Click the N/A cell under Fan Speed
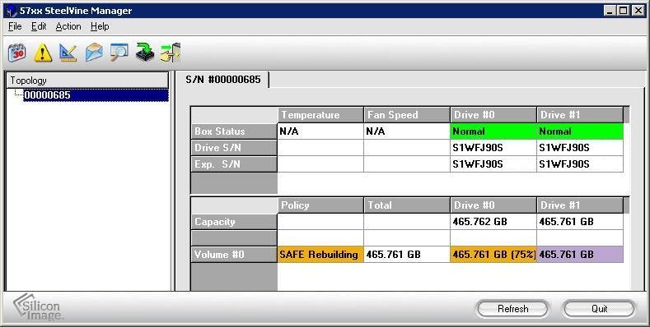 (407, 131)
